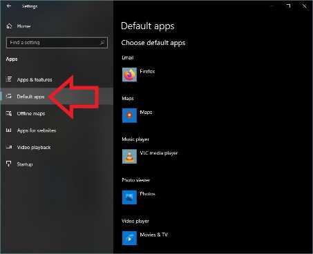313x254 pixels.
Task: Close the Settings window
Action: [x=305, y=6]
